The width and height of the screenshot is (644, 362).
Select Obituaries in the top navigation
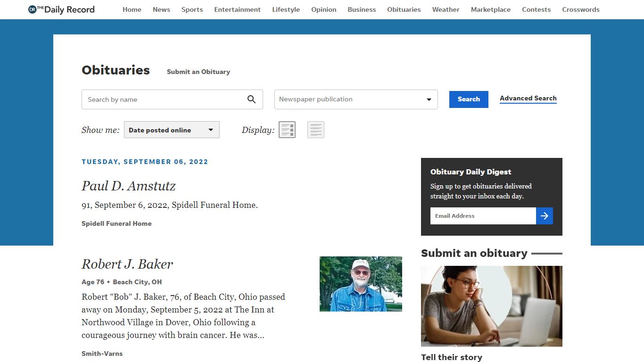tap(404, 9)
